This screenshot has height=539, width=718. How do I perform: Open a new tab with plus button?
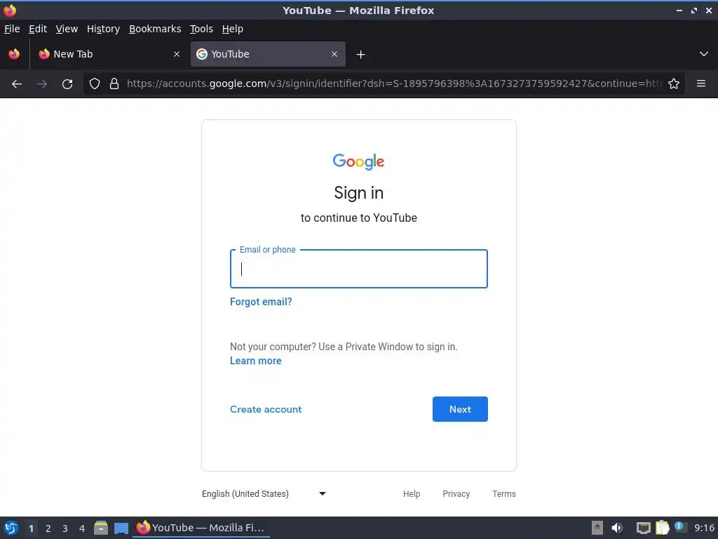(361, 55)
